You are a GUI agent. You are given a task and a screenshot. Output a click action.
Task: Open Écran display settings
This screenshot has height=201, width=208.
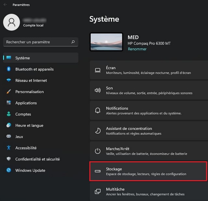click(149, 70)
